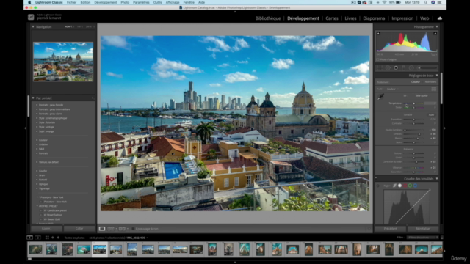
Task: Select the graduated filter tool
Action: 403,68
